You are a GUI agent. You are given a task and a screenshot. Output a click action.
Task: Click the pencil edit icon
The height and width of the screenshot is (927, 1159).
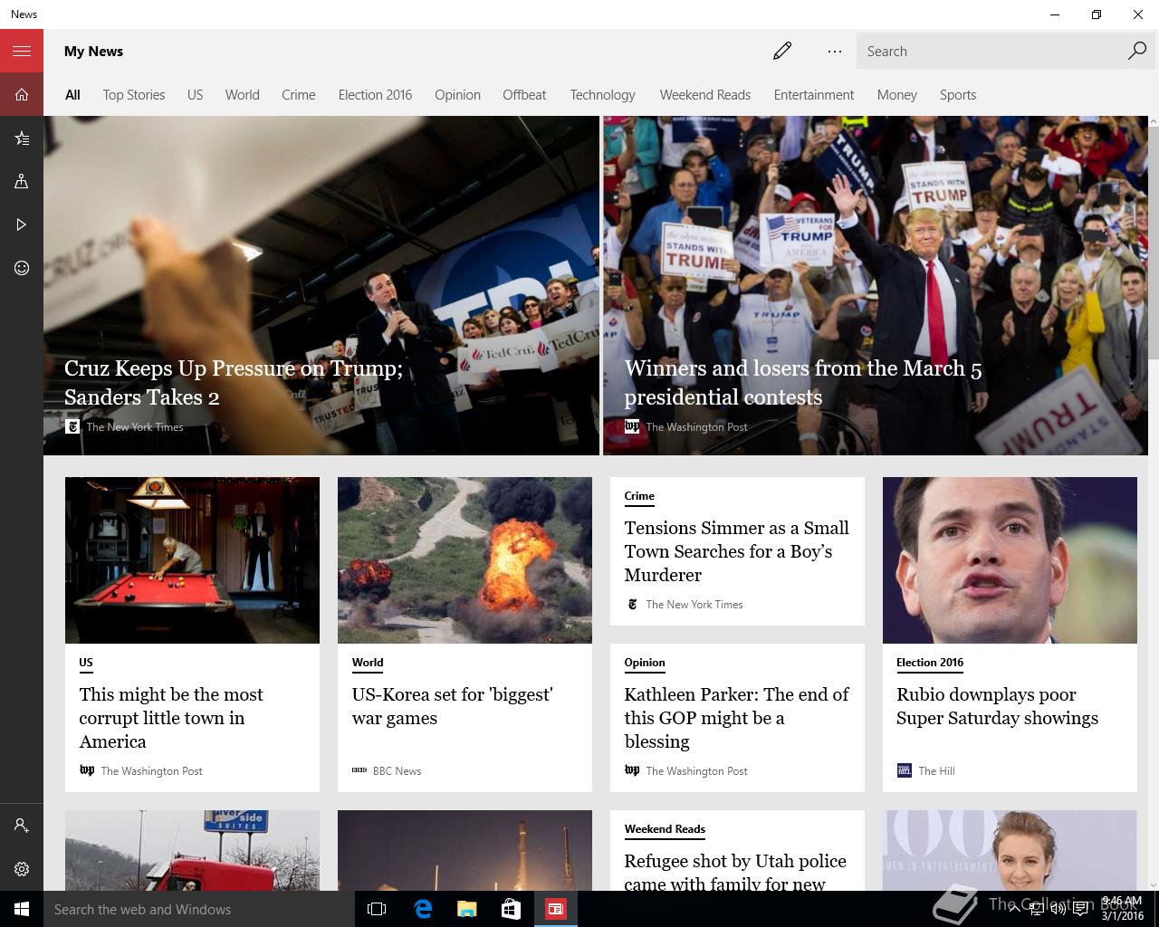pos(782,52)
